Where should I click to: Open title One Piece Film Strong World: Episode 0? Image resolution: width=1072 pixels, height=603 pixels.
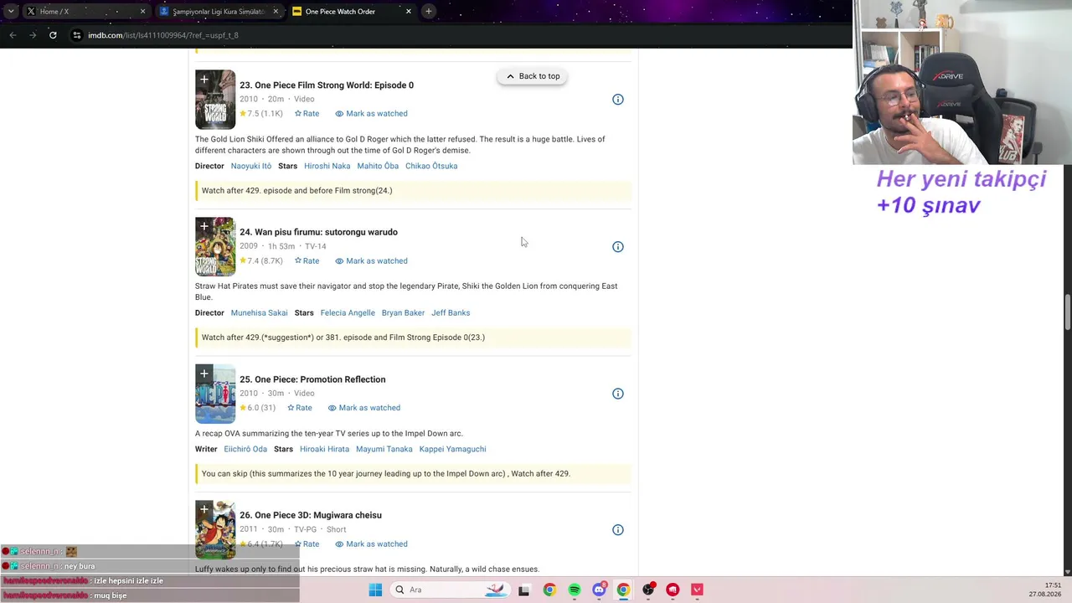[x=327, y=85]
